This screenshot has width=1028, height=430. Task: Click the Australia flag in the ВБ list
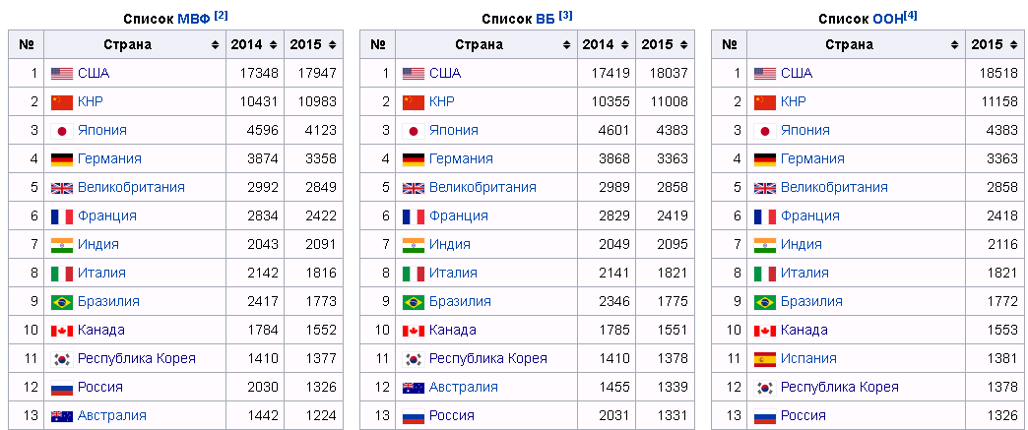(x=413, y=388)
